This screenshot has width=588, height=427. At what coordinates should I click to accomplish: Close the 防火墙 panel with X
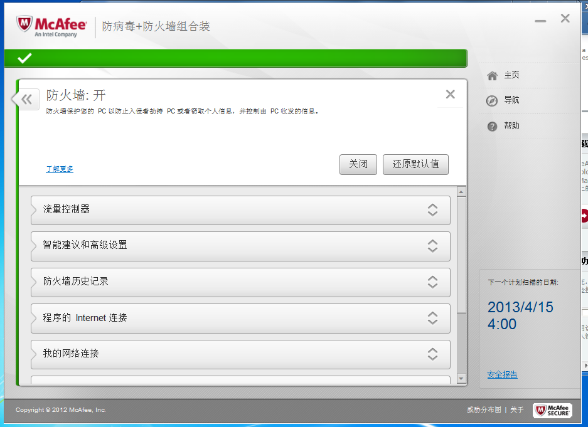tap(450, 95)
